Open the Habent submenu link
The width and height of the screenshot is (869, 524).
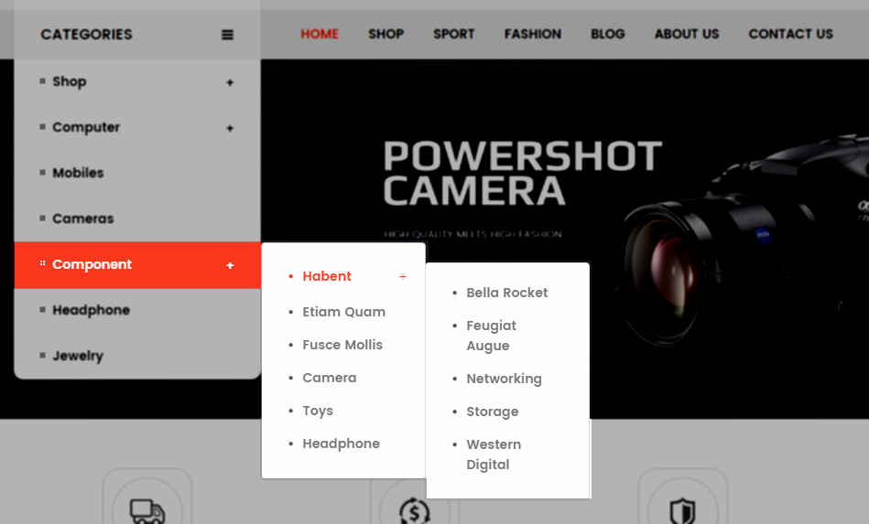point(327,276)
